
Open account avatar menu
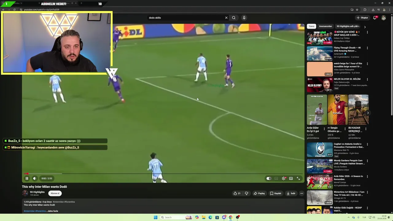point(383,18)
